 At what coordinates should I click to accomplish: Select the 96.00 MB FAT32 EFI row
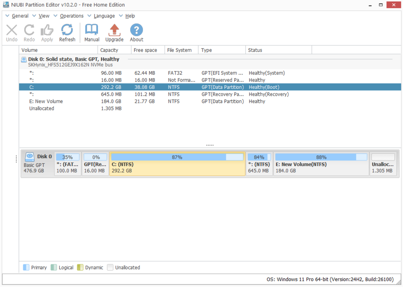coord(210,73)
